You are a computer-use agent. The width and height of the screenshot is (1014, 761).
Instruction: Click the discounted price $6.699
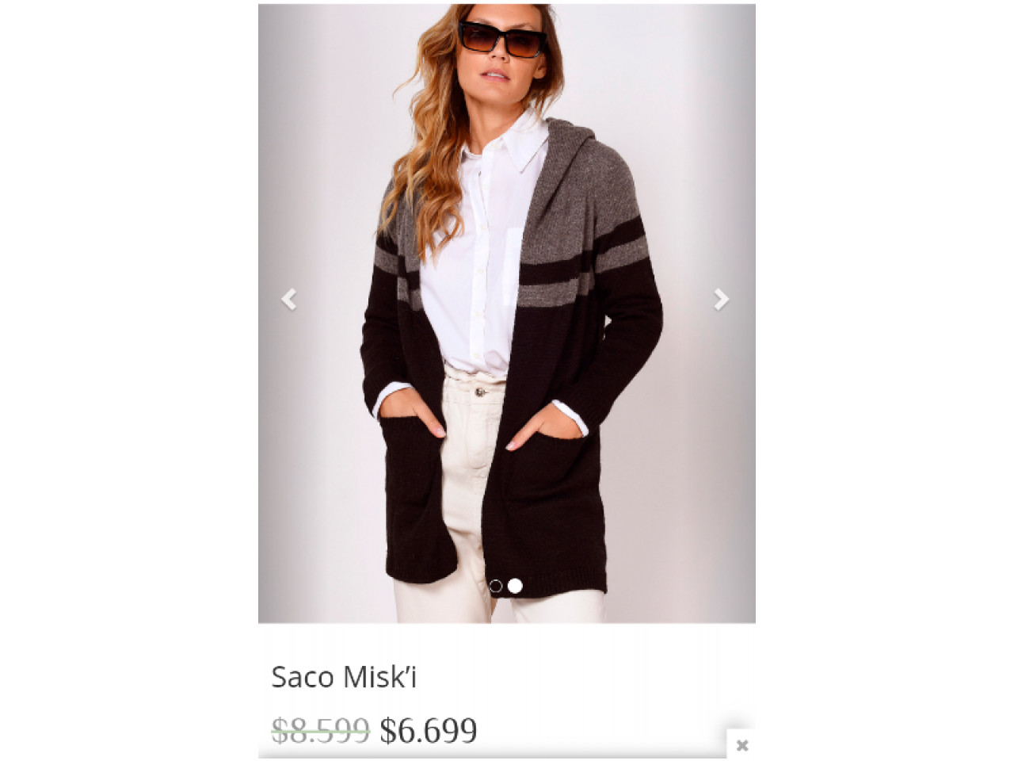pyautogui.click(x=429, y=730)
